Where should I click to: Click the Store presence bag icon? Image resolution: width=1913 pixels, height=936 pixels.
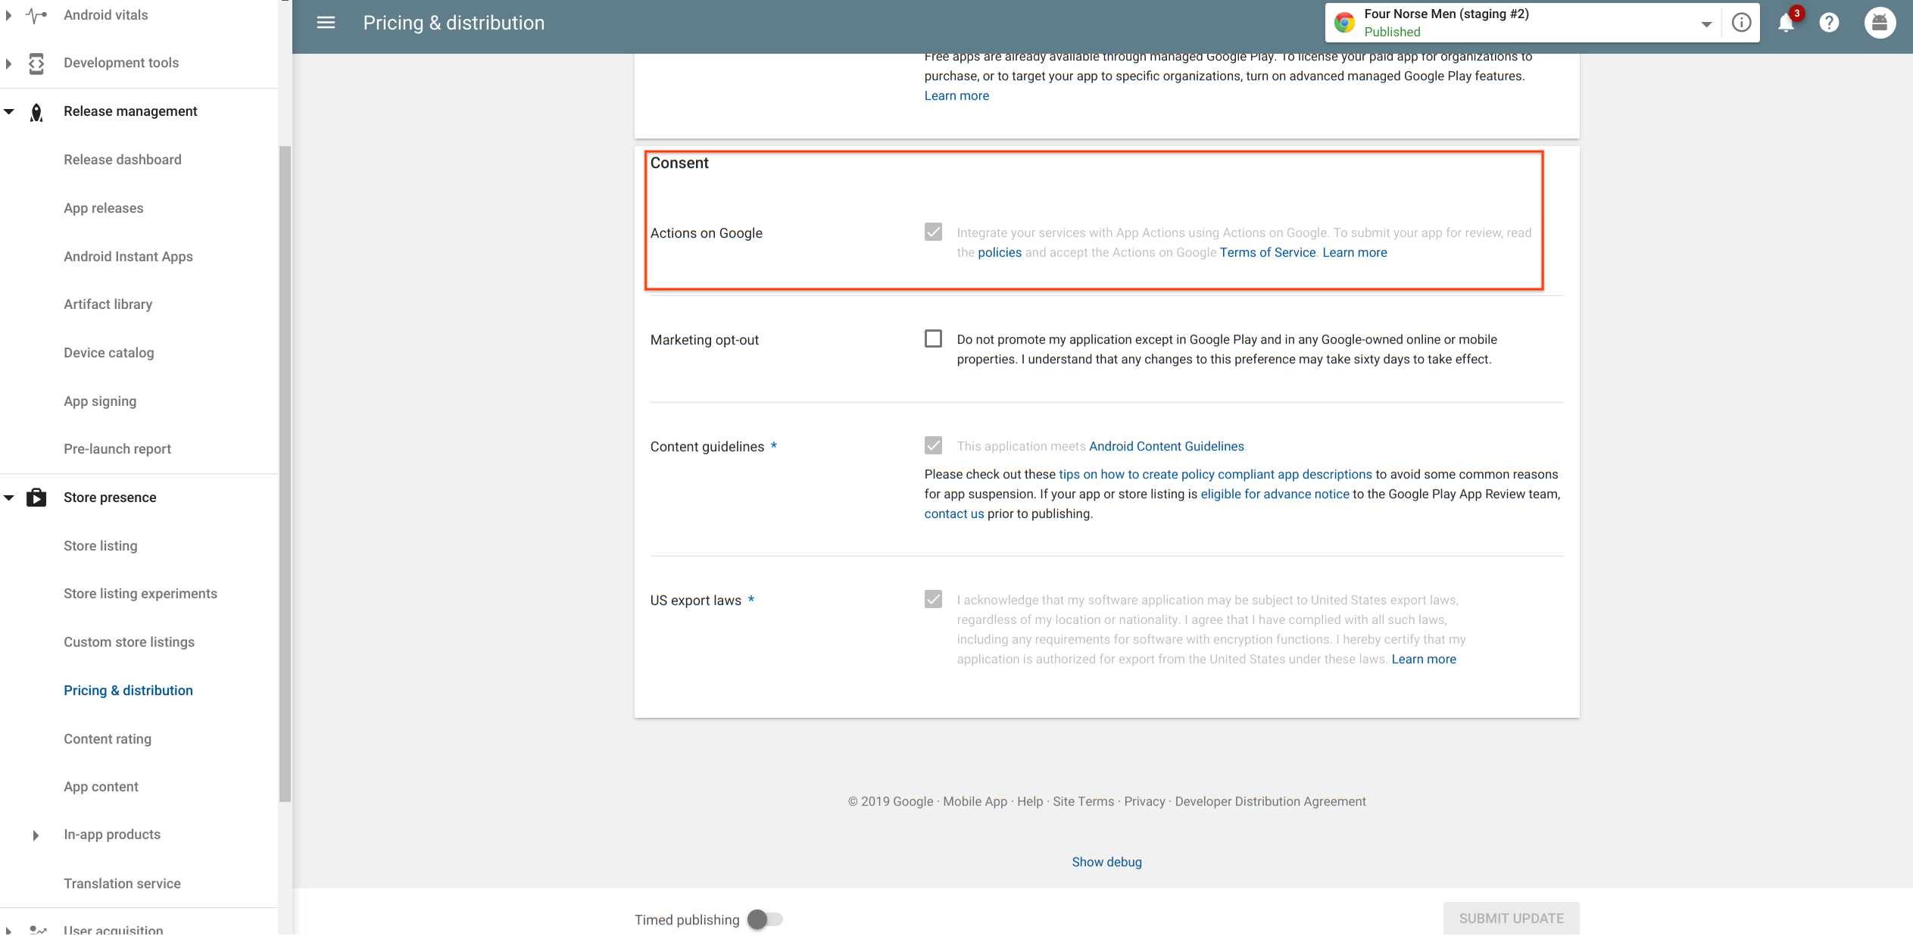coord(36,498)
